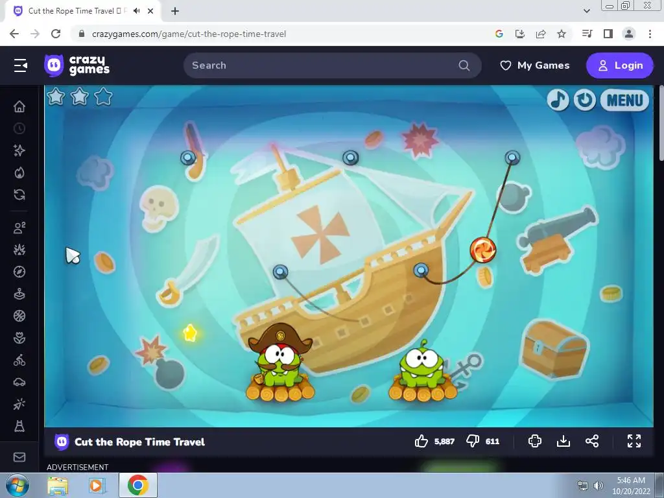Click the rope pin next to the candy rope's lower end

421,270
